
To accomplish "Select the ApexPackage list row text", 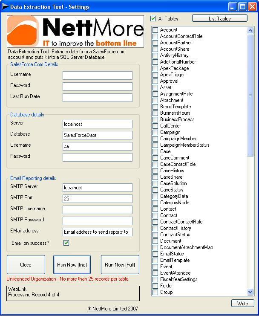I will 174,68.
